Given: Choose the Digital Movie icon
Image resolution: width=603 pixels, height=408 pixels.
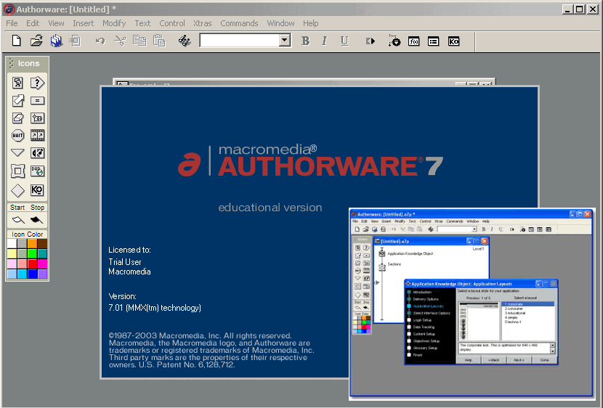Looking at the screenshot, I should [x=37, y=136].
